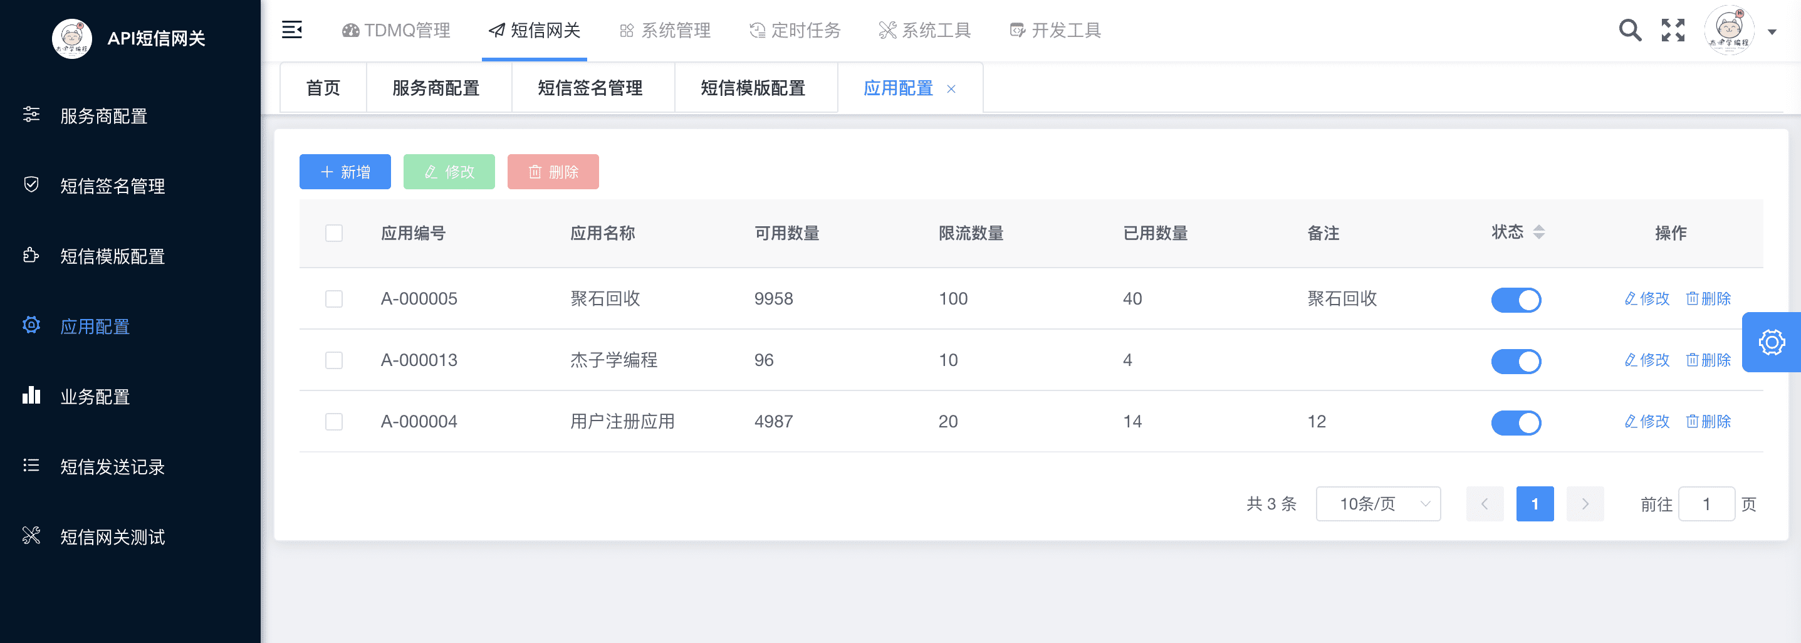Select page 1 in pagination
This screenshot has width=1801, height=643.
(x=1535, y=504)
